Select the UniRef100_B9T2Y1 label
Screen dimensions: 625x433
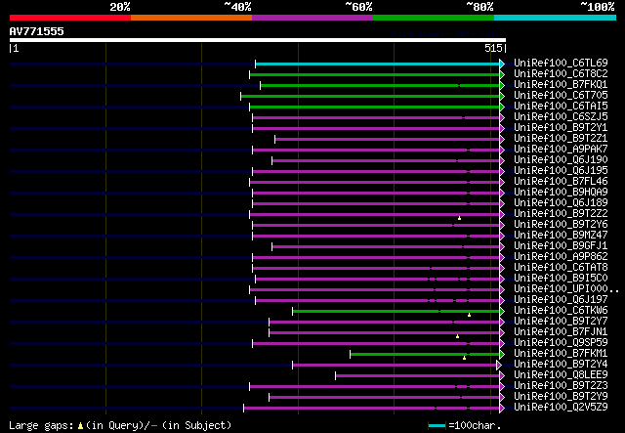click(561, 128)
